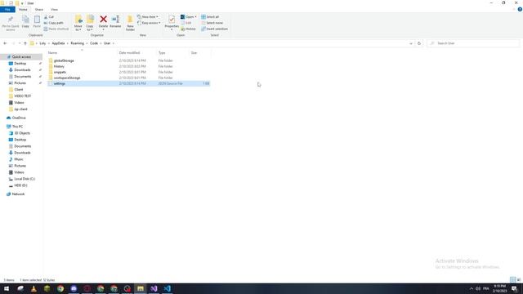The width and height of the screenshot is (523, 294).
Task: Select Quick access in navigation pane
Action: pyautogui.click(x=21, y=57)
